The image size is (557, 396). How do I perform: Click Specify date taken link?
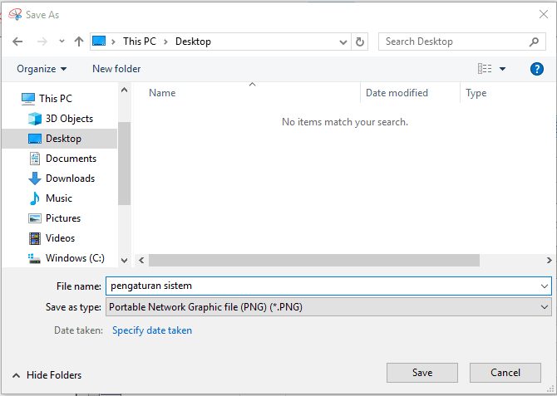click(152, 330)
